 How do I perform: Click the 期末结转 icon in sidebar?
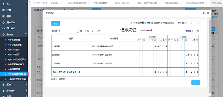click(x=4, y=23)
